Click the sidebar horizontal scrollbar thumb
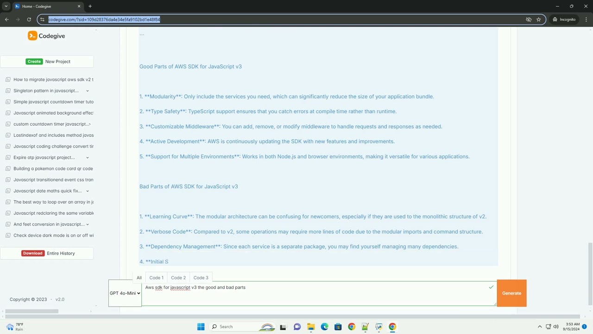 [x=32, y=311]
